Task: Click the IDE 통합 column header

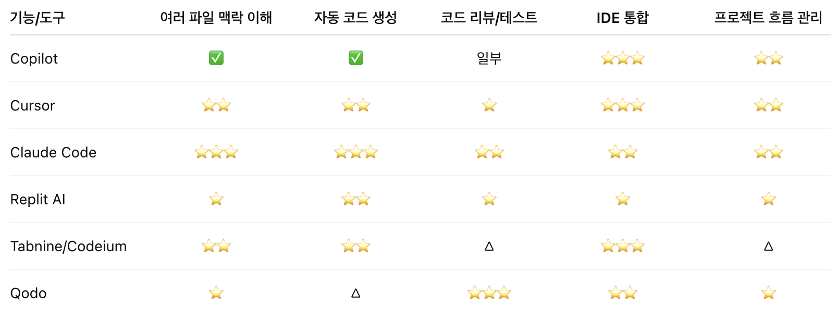Action: [623, 18]
